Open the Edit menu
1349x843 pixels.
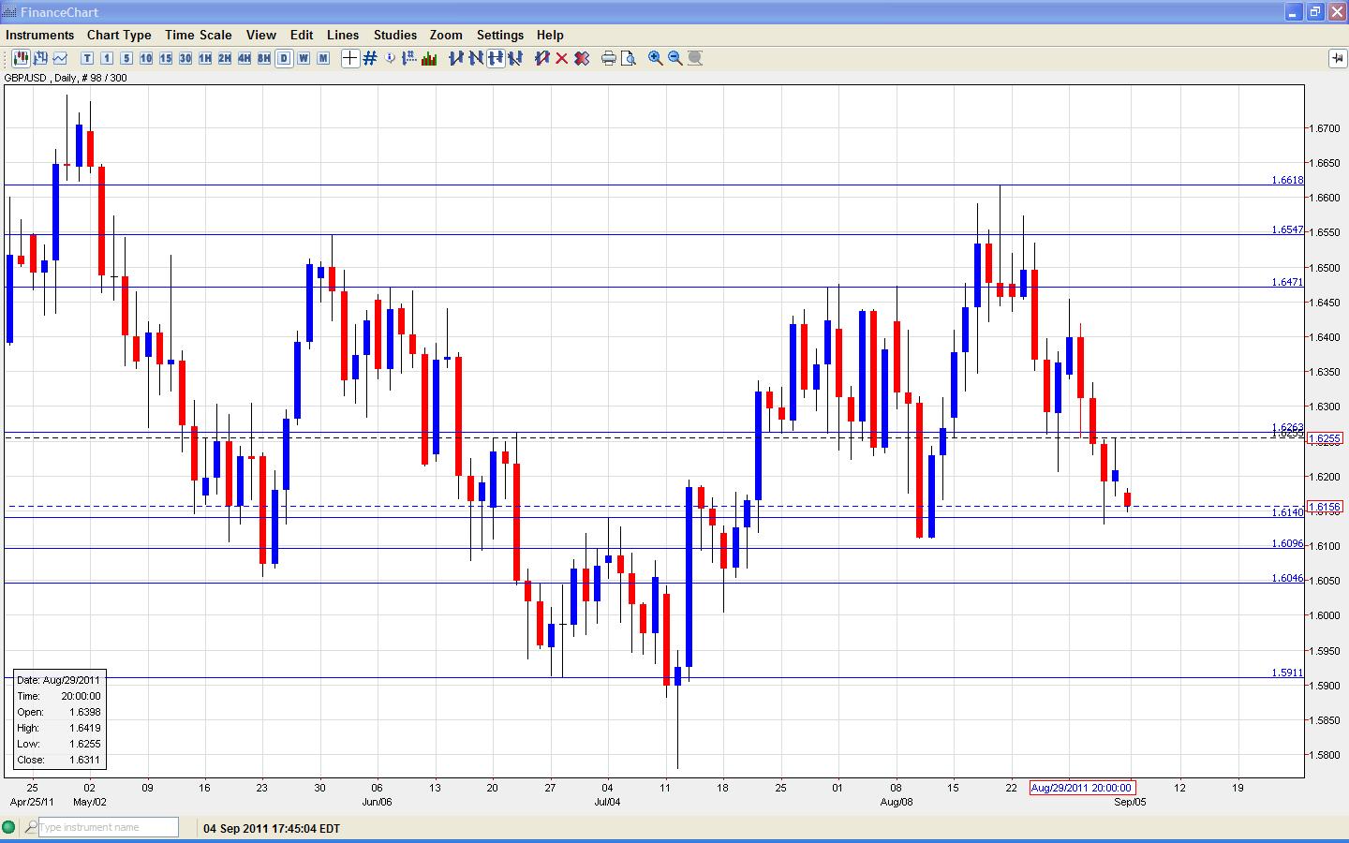tap(302, 35)
